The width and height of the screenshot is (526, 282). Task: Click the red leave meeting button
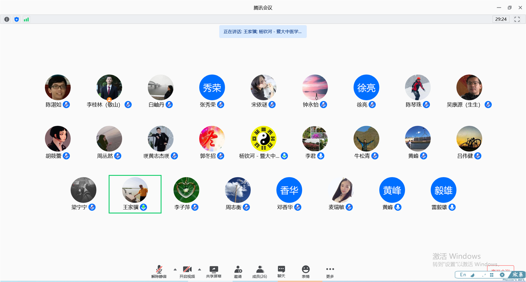tap(500, 269)
